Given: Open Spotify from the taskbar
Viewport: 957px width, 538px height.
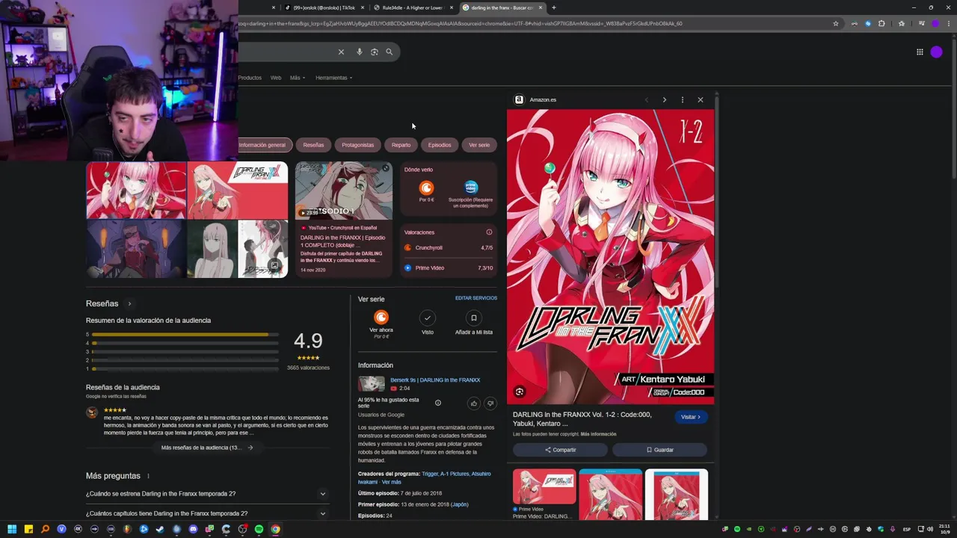Looking at the screenshot, I should pos(259,529).
